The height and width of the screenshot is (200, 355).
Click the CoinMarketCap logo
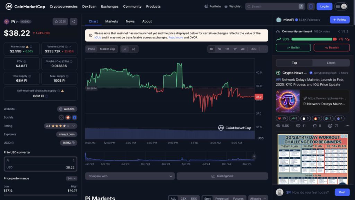(x=25, y=7)
